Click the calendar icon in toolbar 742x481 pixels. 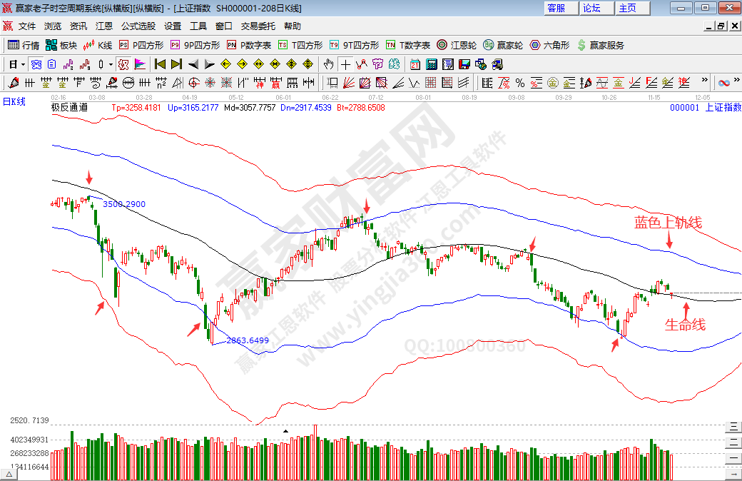pyautogui.click(x=415, y=64)
